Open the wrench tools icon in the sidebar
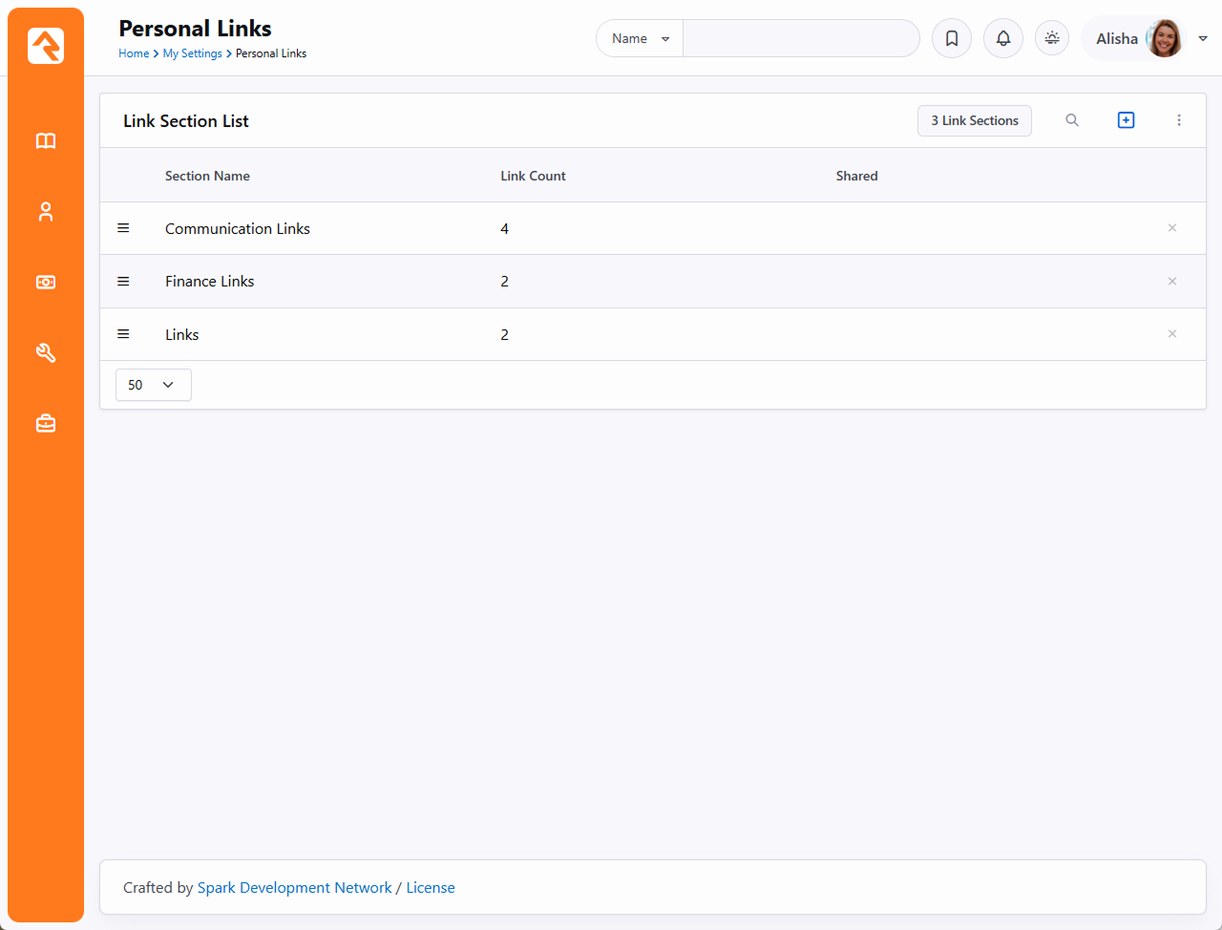The height and width of the screenshot is (930, 1222). tap(46, 353)
